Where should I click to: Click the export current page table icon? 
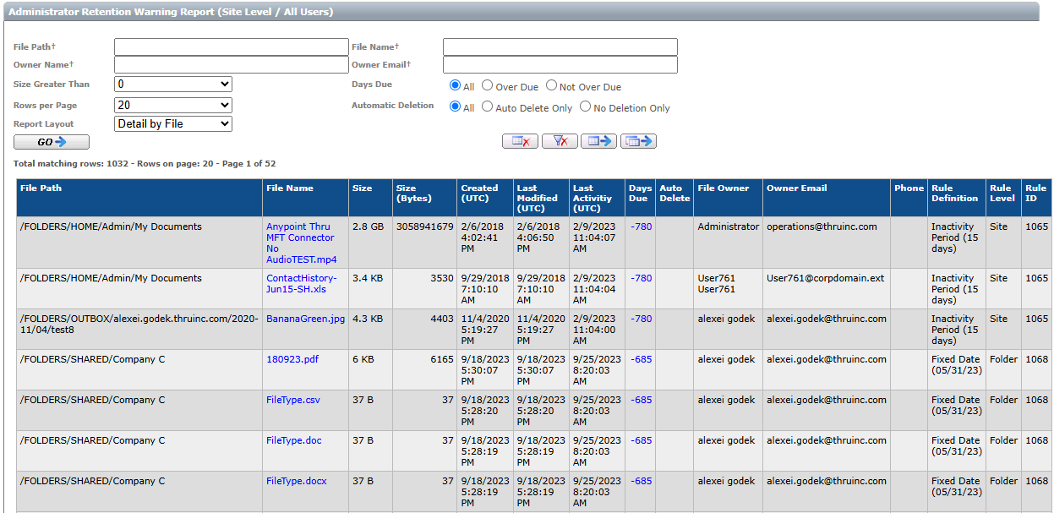coord(599,141)
